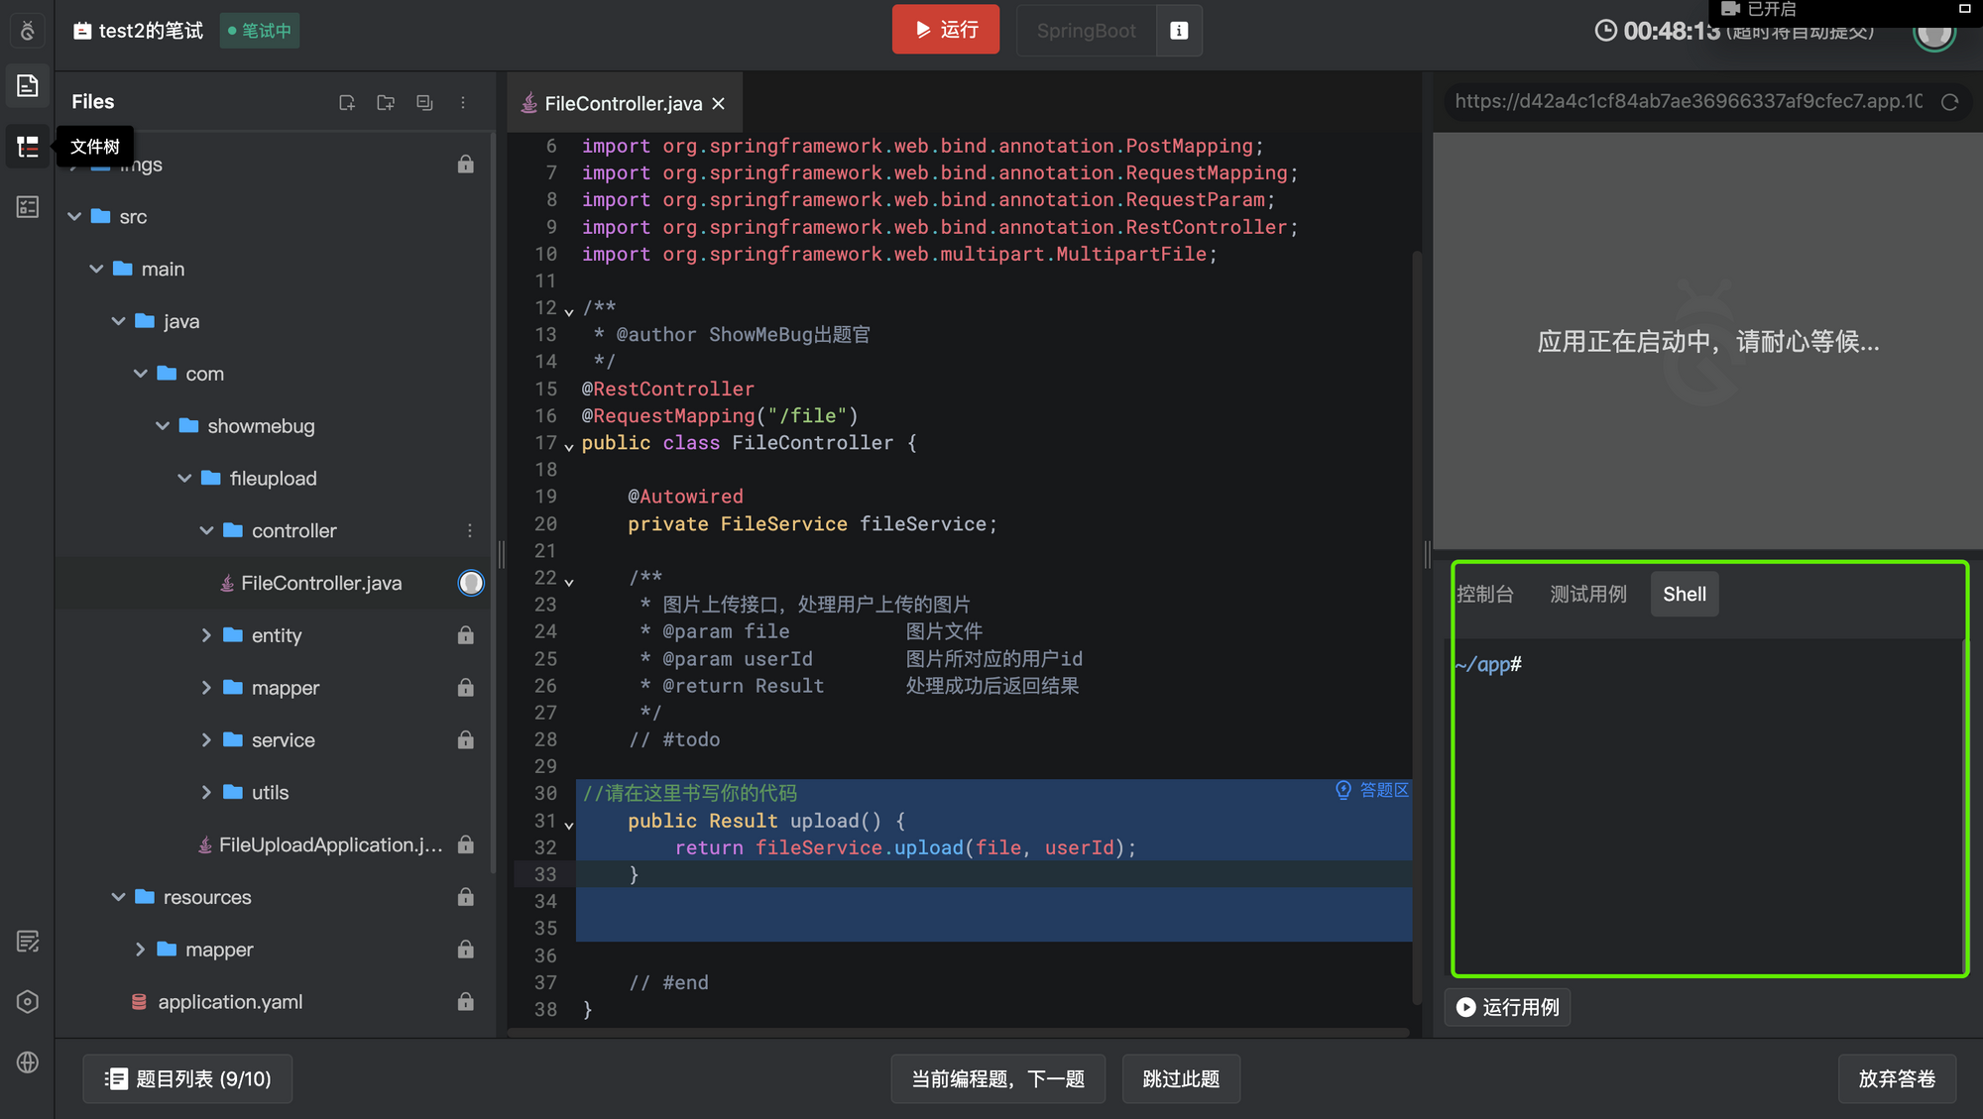The image size is (1983, 1119).
Task: Select the FileController.java editor tab
Action: (623, 103)
